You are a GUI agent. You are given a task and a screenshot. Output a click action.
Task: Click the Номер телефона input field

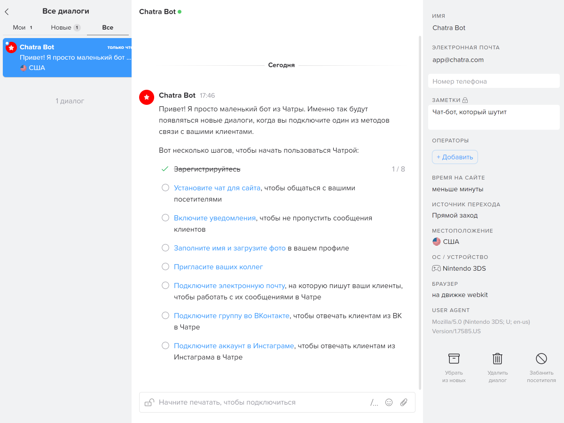[494, 81]
